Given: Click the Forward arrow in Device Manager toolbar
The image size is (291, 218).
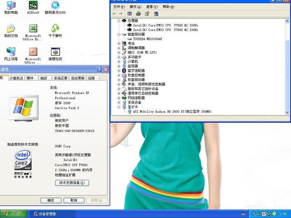Looking at the screenshot, I should pos(121,13).
